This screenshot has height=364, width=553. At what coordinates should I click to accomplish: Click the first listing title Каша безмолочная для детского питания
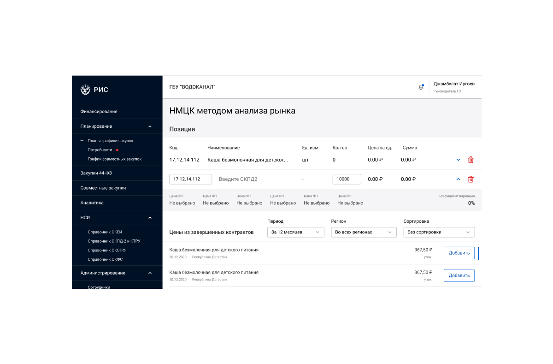point(214,250)
